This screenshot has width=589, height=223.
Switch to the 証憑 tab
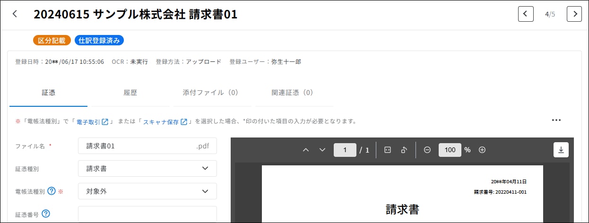coord(48,93)
